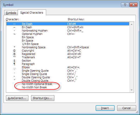Open the Shortcut Key dialog
The width and height of the screenshot is (140, 115).
43,98
